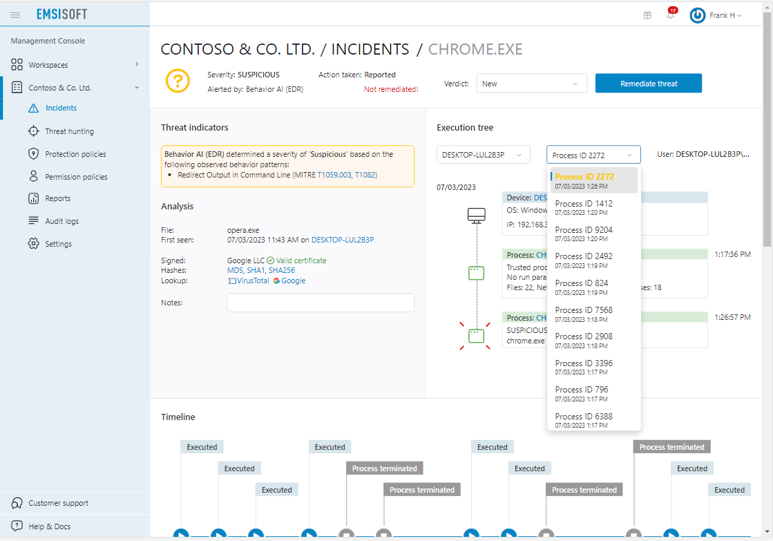Select the device icon in the execution tree
This screenshot has width=773, height=541.
pyautogui.click(x=476, y=215)
